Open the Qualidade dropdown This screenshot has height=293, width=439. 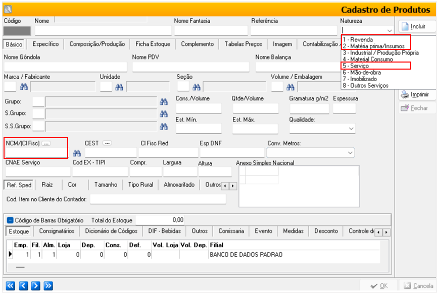(x=351, y=129)
